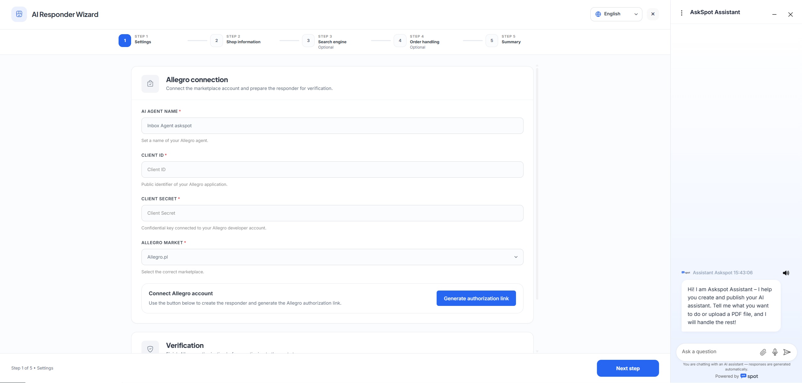Click 'Step 1 of 5 • Settings' footer text
Screen dimensions: 802x383
click(32, 368)
